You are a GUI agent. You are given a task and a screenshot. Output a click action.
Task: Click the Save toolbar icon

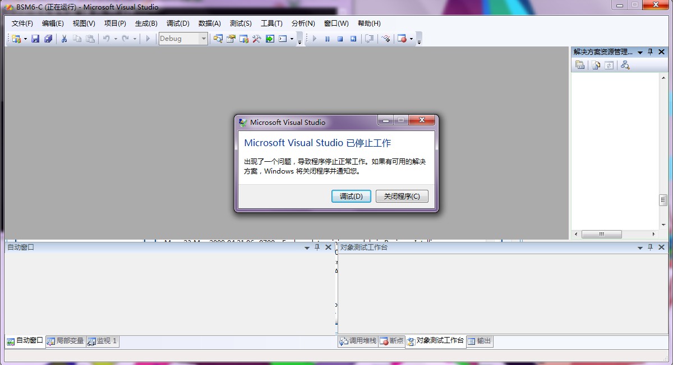coord(35,39)
